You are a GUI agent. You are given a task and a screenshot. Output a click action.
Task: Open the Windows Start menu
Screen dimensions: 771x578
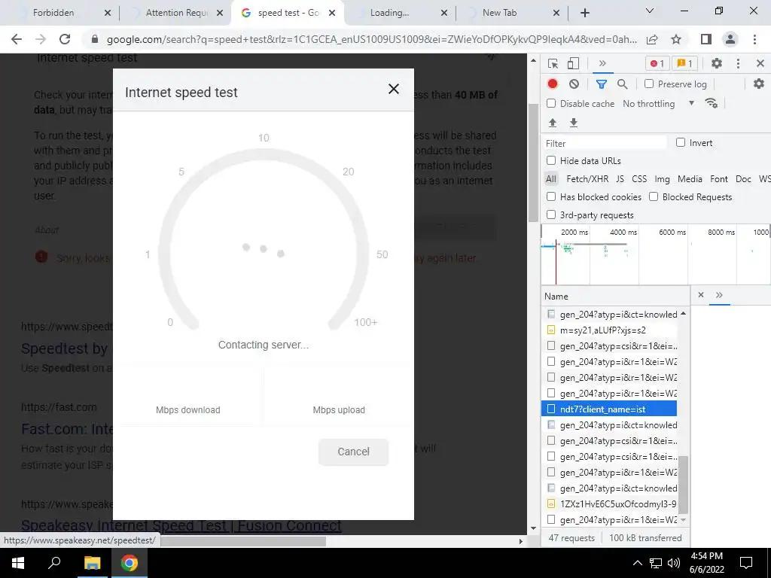[18, 563]
